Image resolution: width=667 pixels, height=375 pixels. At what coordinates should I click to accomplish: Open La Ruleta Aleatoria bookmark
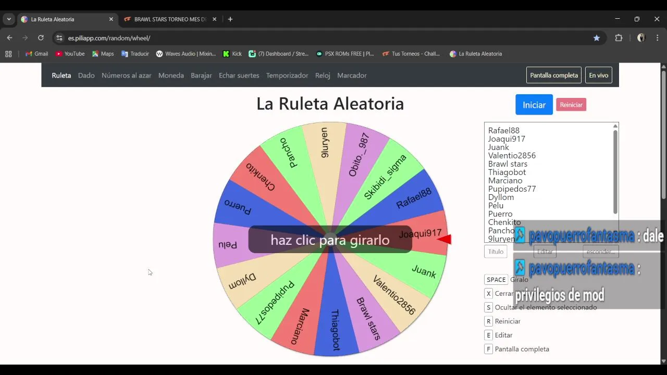tap(476, 54)
